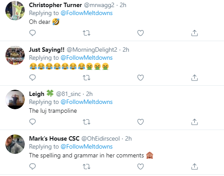
Task: Share Leigh's trampoline tweet
Action: (x=194, y=122)
